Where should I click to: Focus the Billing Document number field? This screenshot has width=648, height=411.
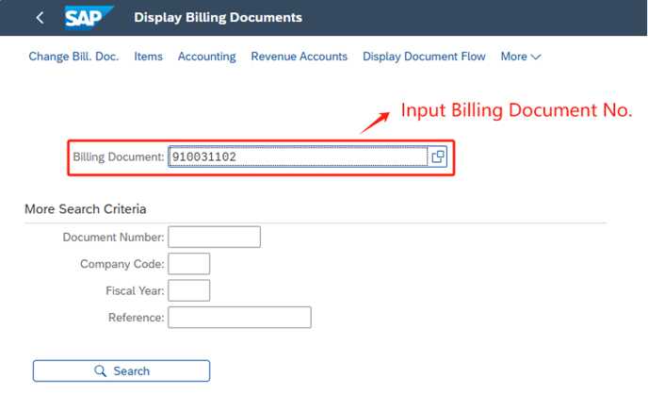click(x=297, y=157)
